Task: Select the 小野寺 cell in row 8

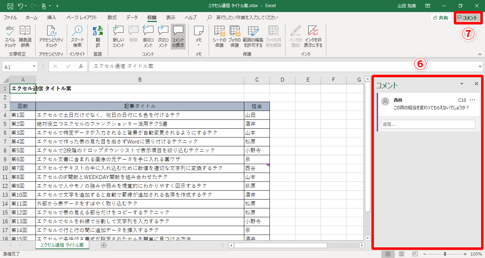Action: [257, 150]
